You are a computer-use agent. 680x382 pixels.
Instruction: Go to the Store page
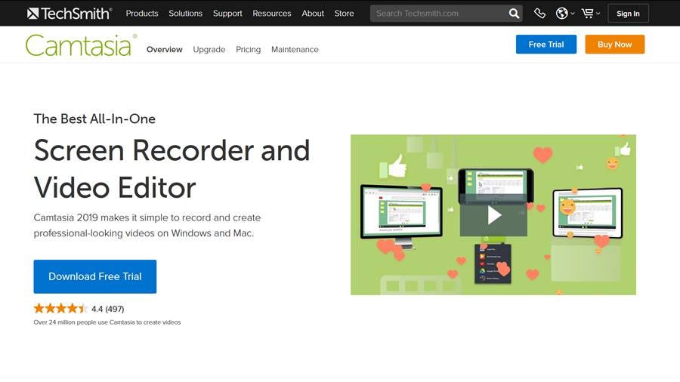click(x=344, y=14)
